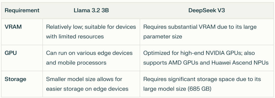Click the DeepSeek V3 column header

tap(207, 10)
